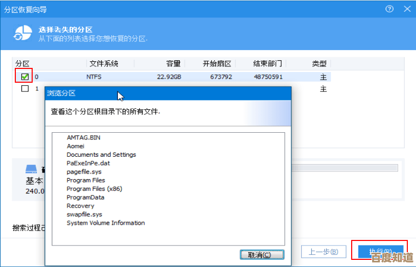416x267 pixels.
Task: Click the help question mark icon
Action: pyautogui.click(x=389, y=9)
